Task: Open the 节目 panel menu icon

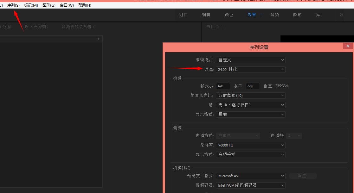Action: point(224,27)
